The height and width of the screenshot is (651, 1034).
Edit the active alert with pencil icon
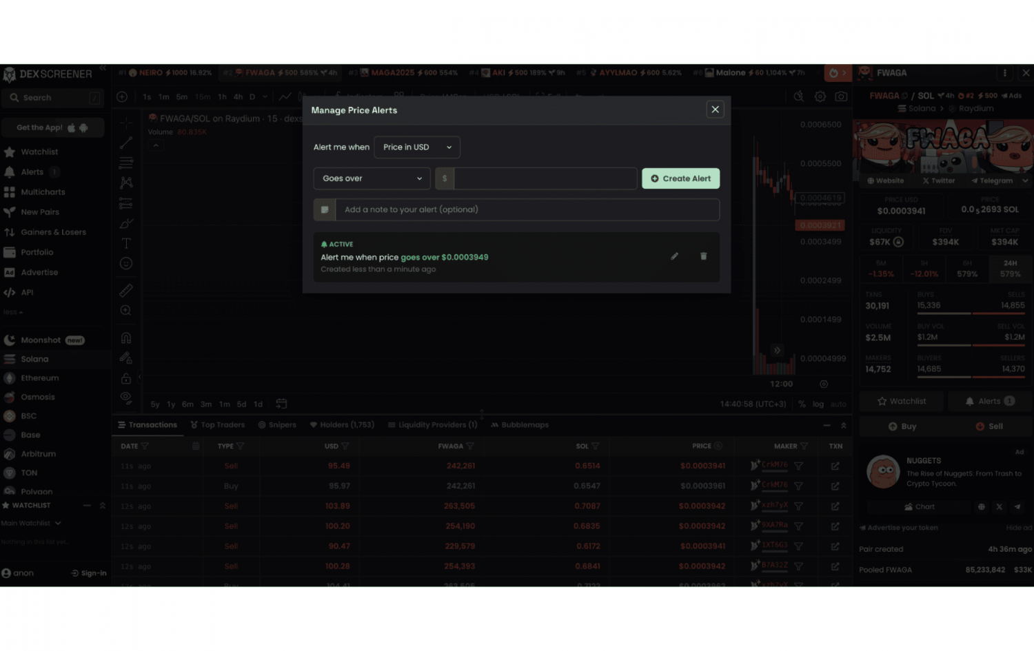pyautogui.click(x=674, y=256)
